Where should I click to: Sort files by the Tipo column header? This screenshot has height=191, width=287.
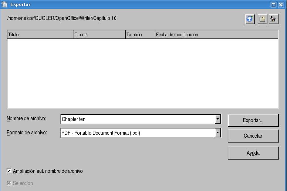tap(99, 34)
